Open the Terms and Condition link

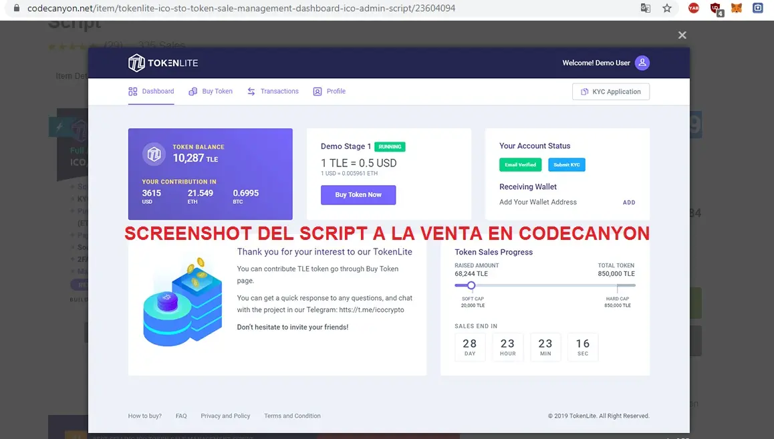tap(292, 416)
